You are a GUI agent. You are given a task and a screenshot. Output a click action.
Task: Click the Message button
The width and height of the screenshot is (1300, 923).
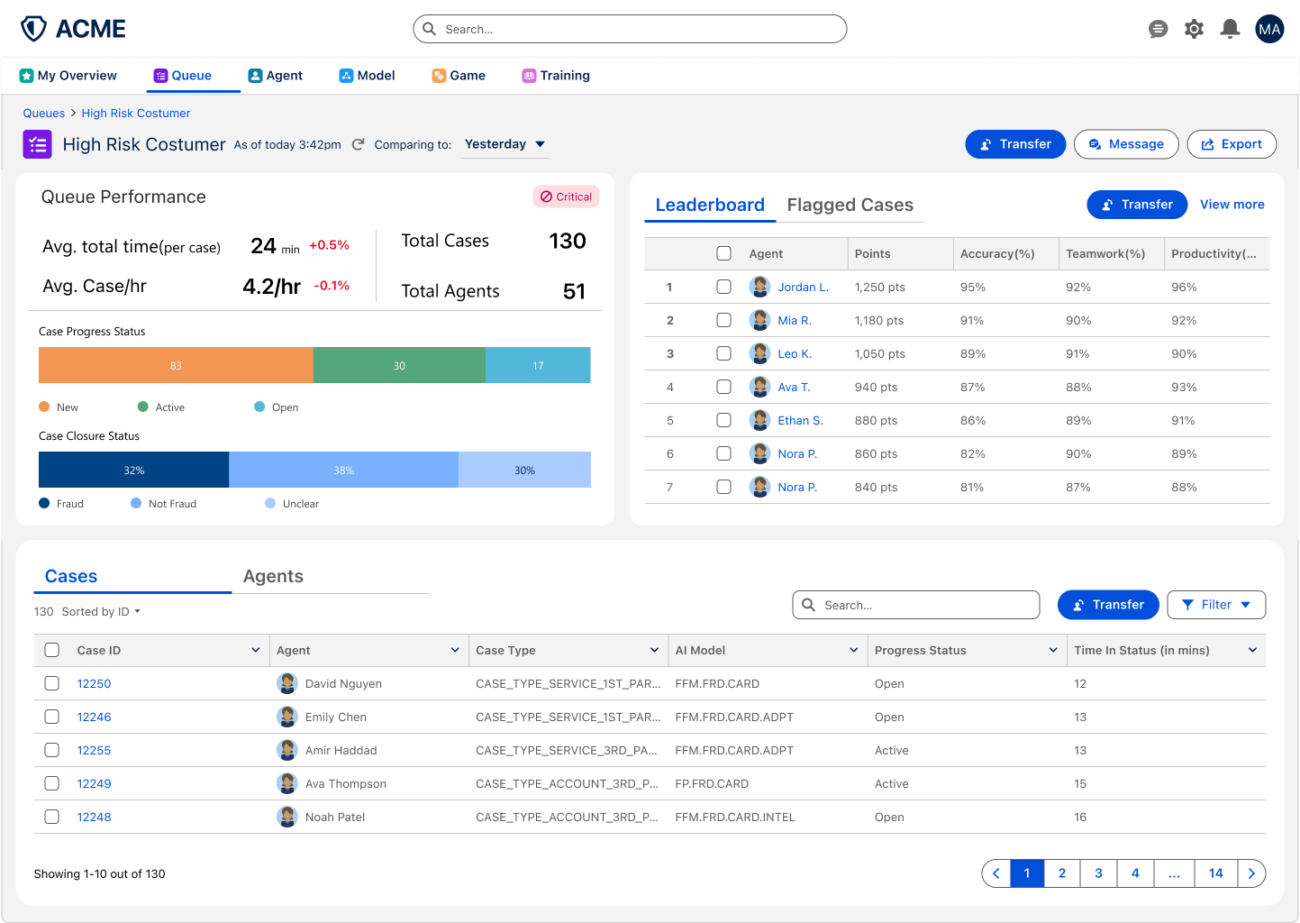point(1126,144)
